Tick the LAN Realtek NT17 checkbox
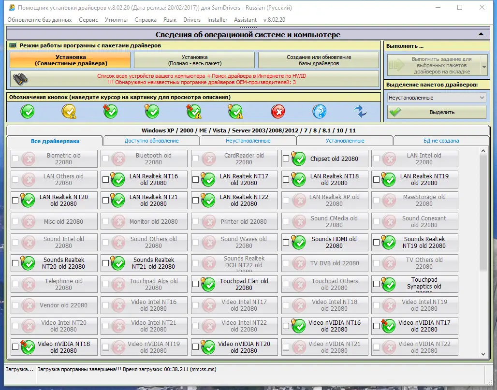 196,180
